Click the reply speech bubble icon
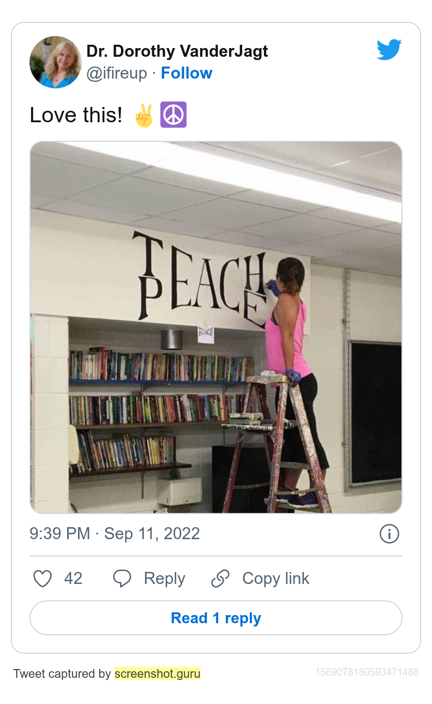 [122, 578]
